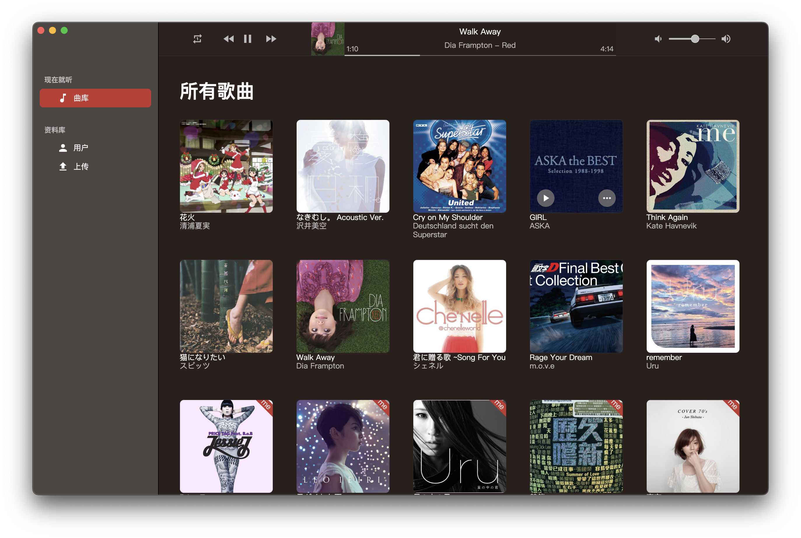Open the Jessie J Price Tag cover

[226, 446]
